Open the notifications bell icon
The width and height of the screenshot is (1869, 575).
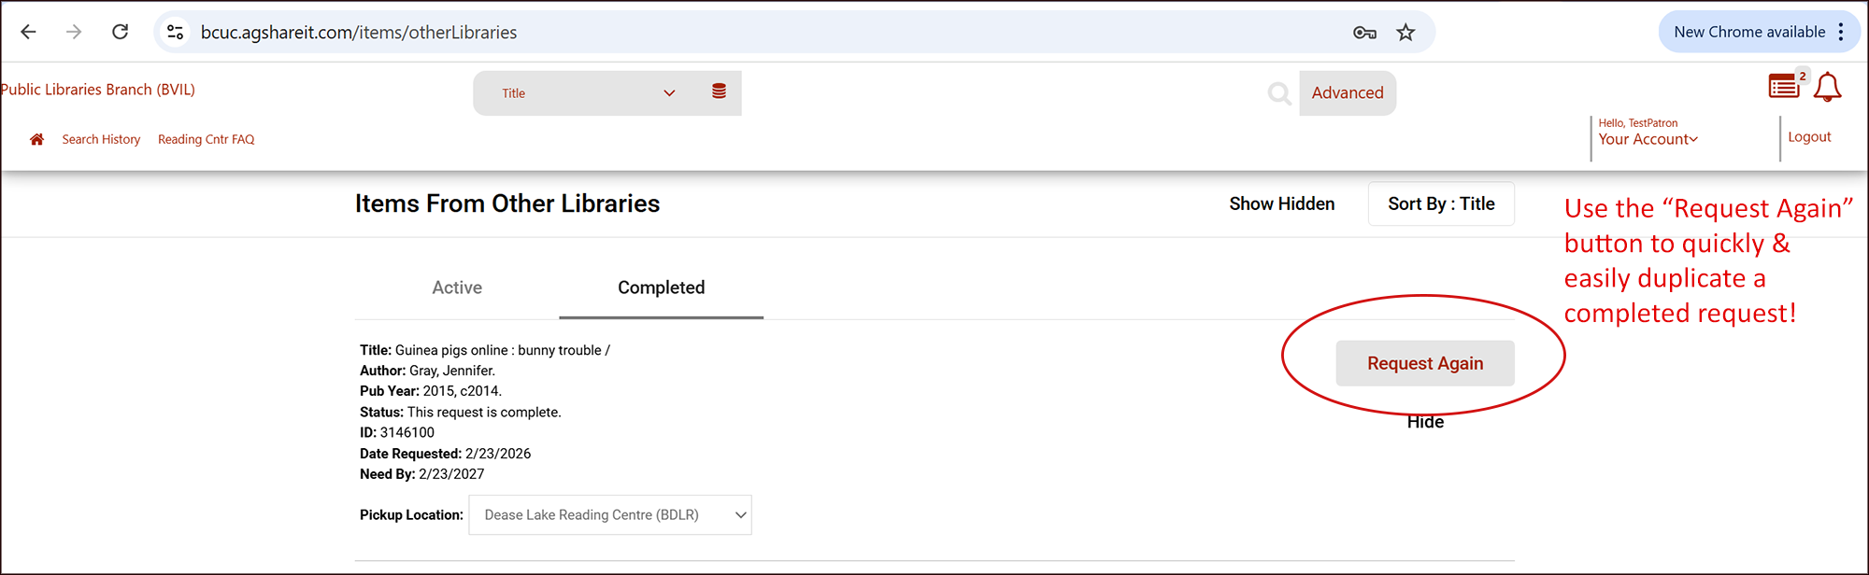pyautogui.click(x=1828, y=88)
